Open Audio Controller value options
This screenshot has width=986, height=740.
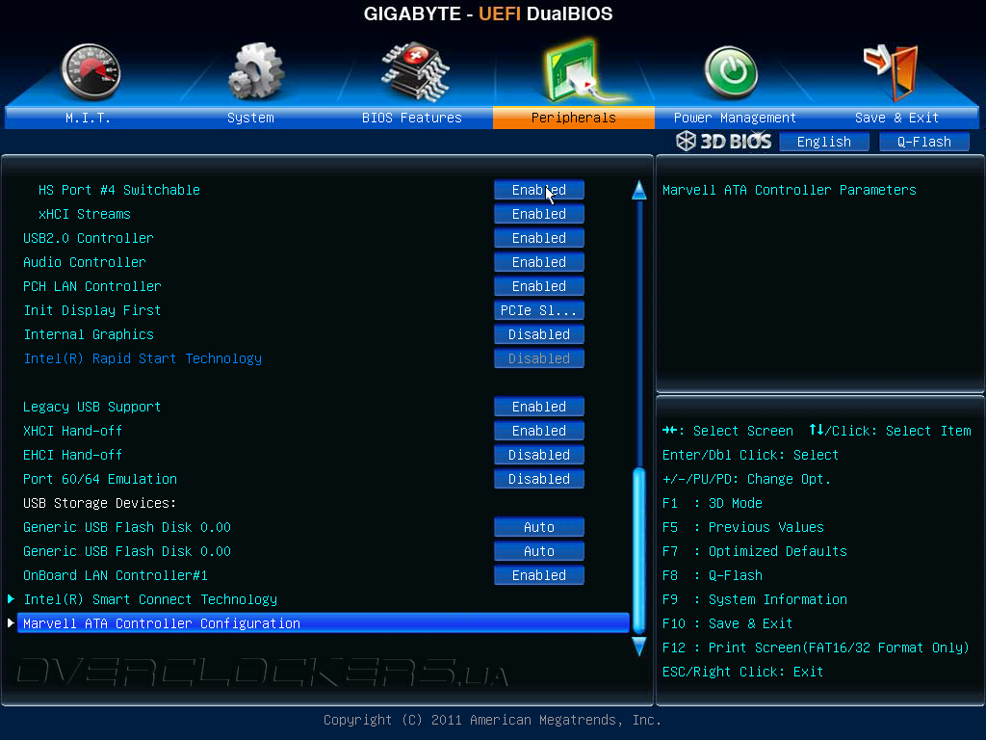pos(539,262)
